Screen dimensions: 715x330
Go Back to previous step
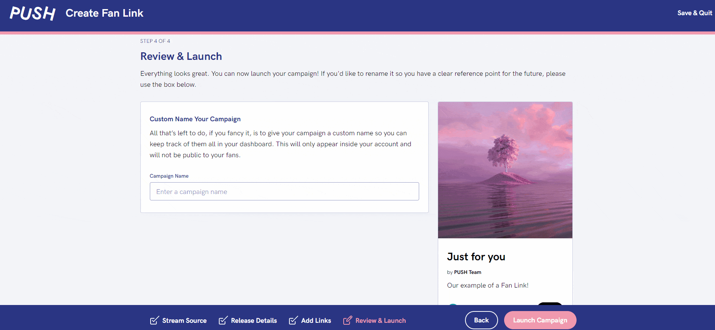pos(481,320)
